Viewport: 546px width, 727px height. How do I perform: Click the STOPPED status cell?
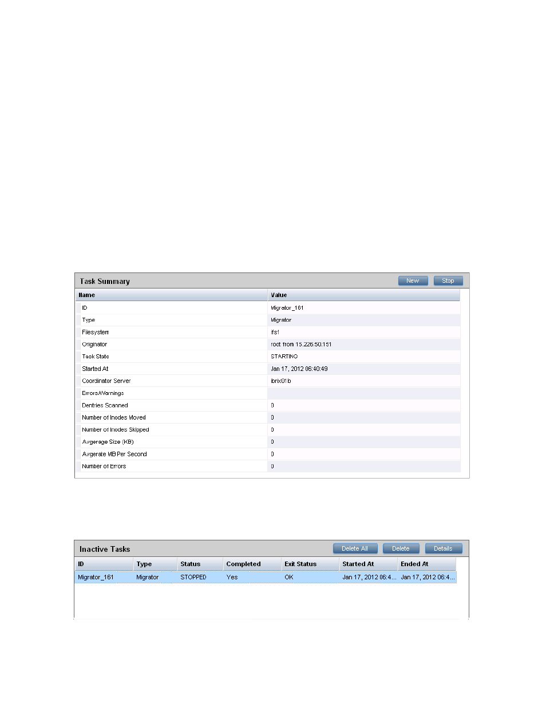193,577
